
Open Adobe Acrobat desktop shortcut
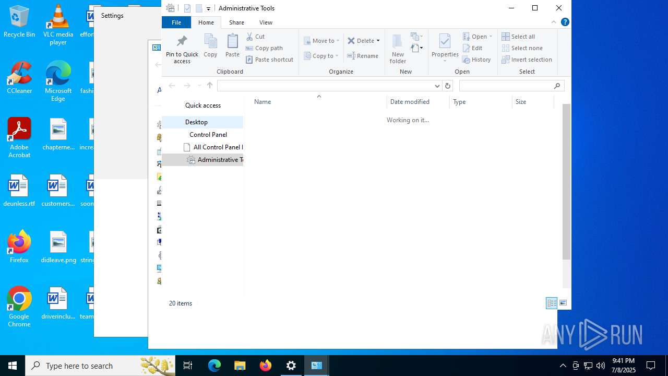(x=19, y=138)
